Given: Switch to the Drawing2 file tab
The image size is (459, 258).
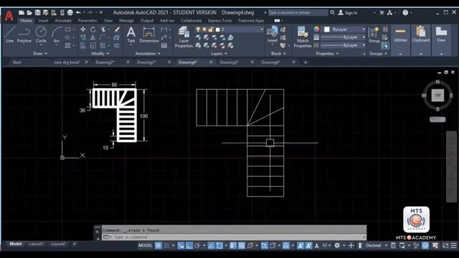Looking at the screenshot, I should pos(105,62).
